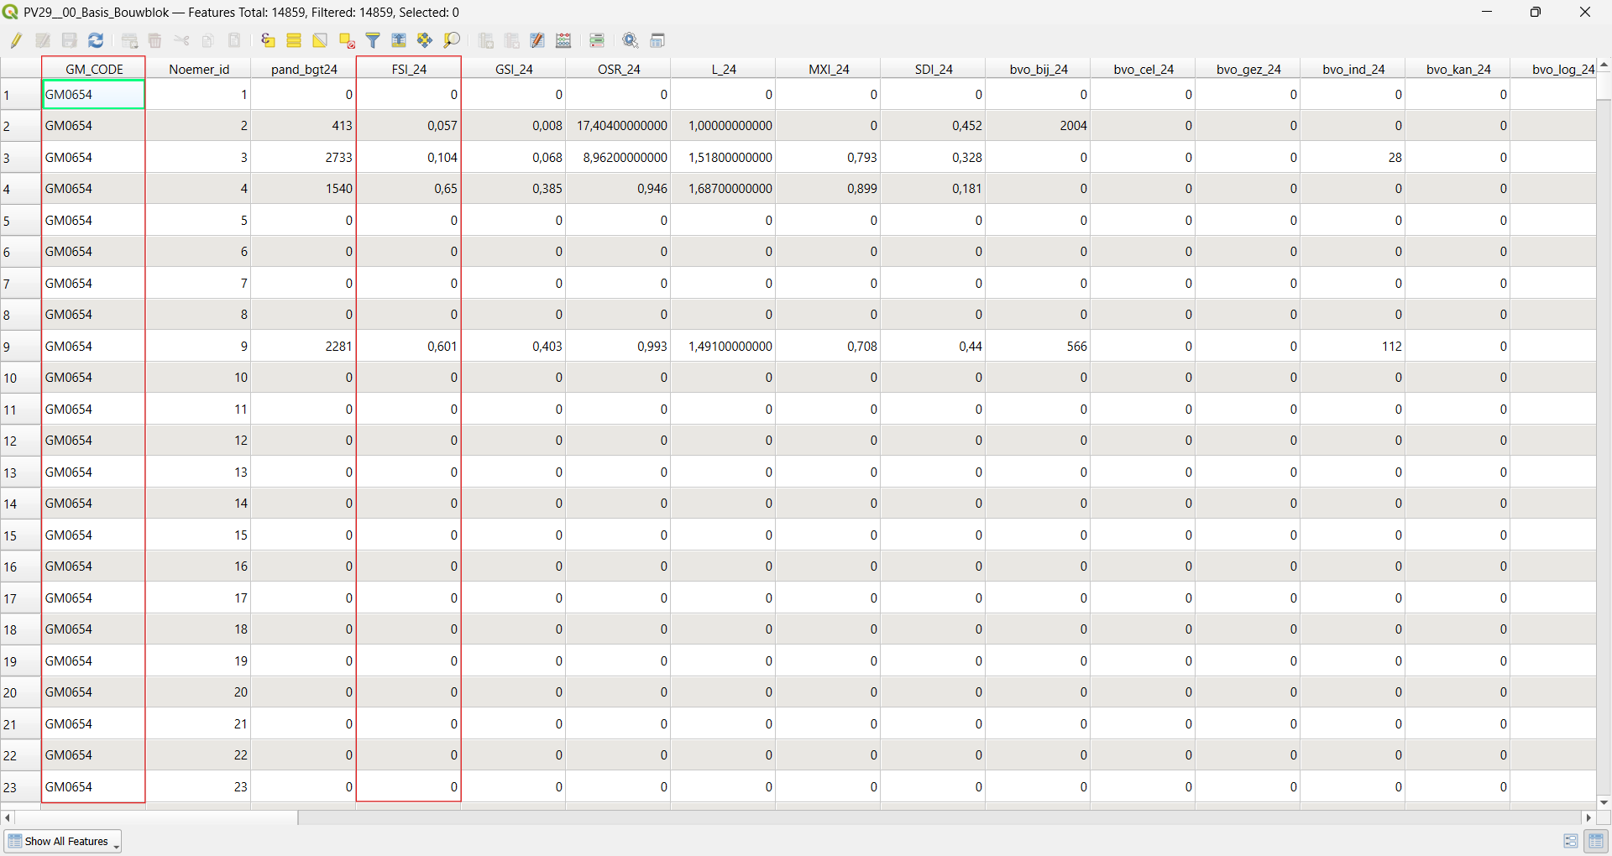Open the field calculator abacus icon

click(564, 40)
